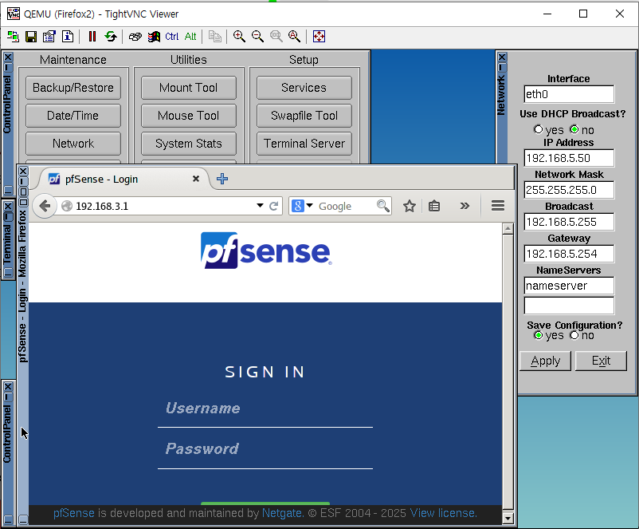The image size is (639, 529).
Task: Launch the Mount Tool
Action: 189,88
